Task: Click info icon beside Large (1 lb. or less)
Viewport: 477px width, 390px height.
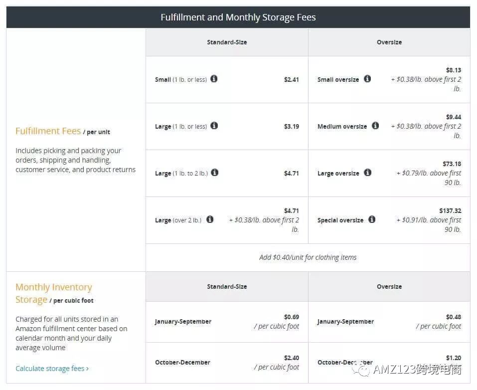Action: click(214, 126)
